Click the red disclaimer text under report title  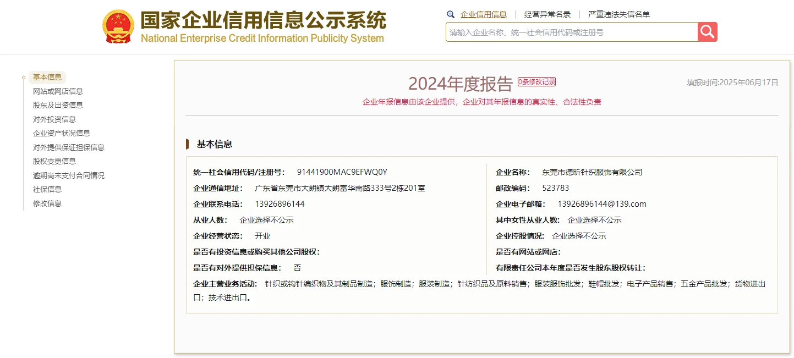click(482, 102)
